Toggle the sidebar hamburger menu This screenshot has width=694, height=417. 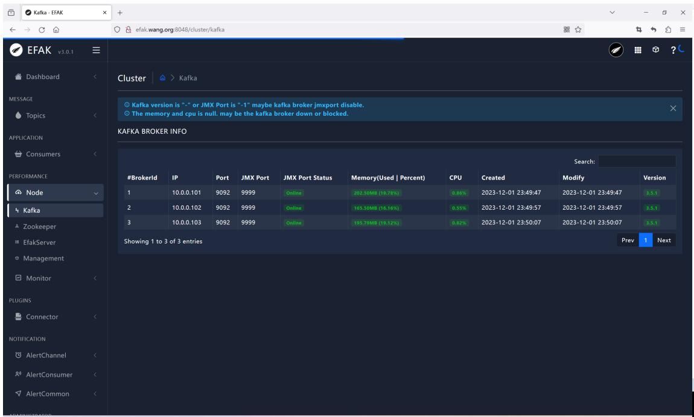point(96,51)
